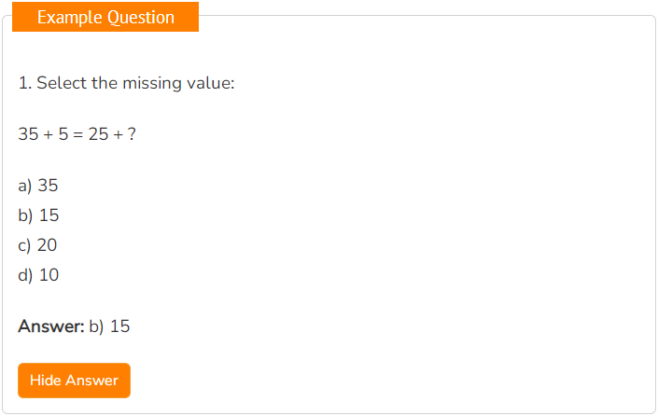
Task: Click the Hide Answer button
Action: click(x=74, y=381)
